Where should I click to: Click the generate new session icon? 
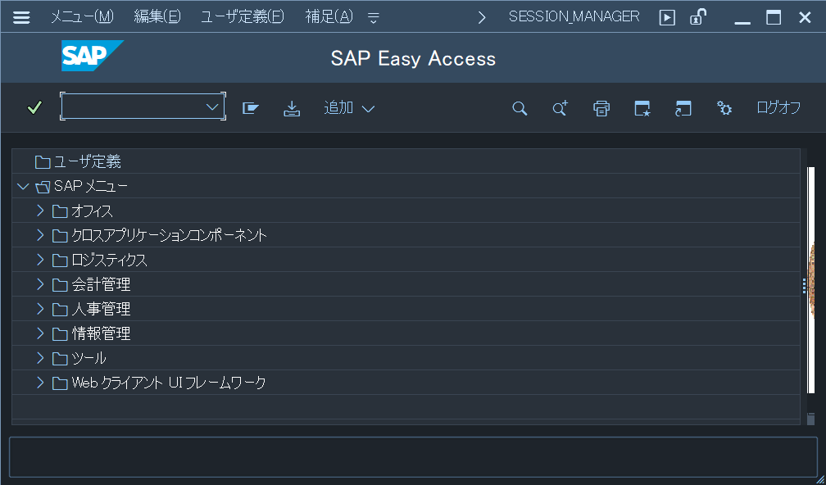683,107
